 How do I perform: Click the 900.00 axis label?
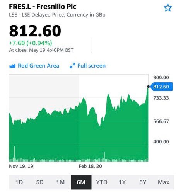click(x=161, y=78)
